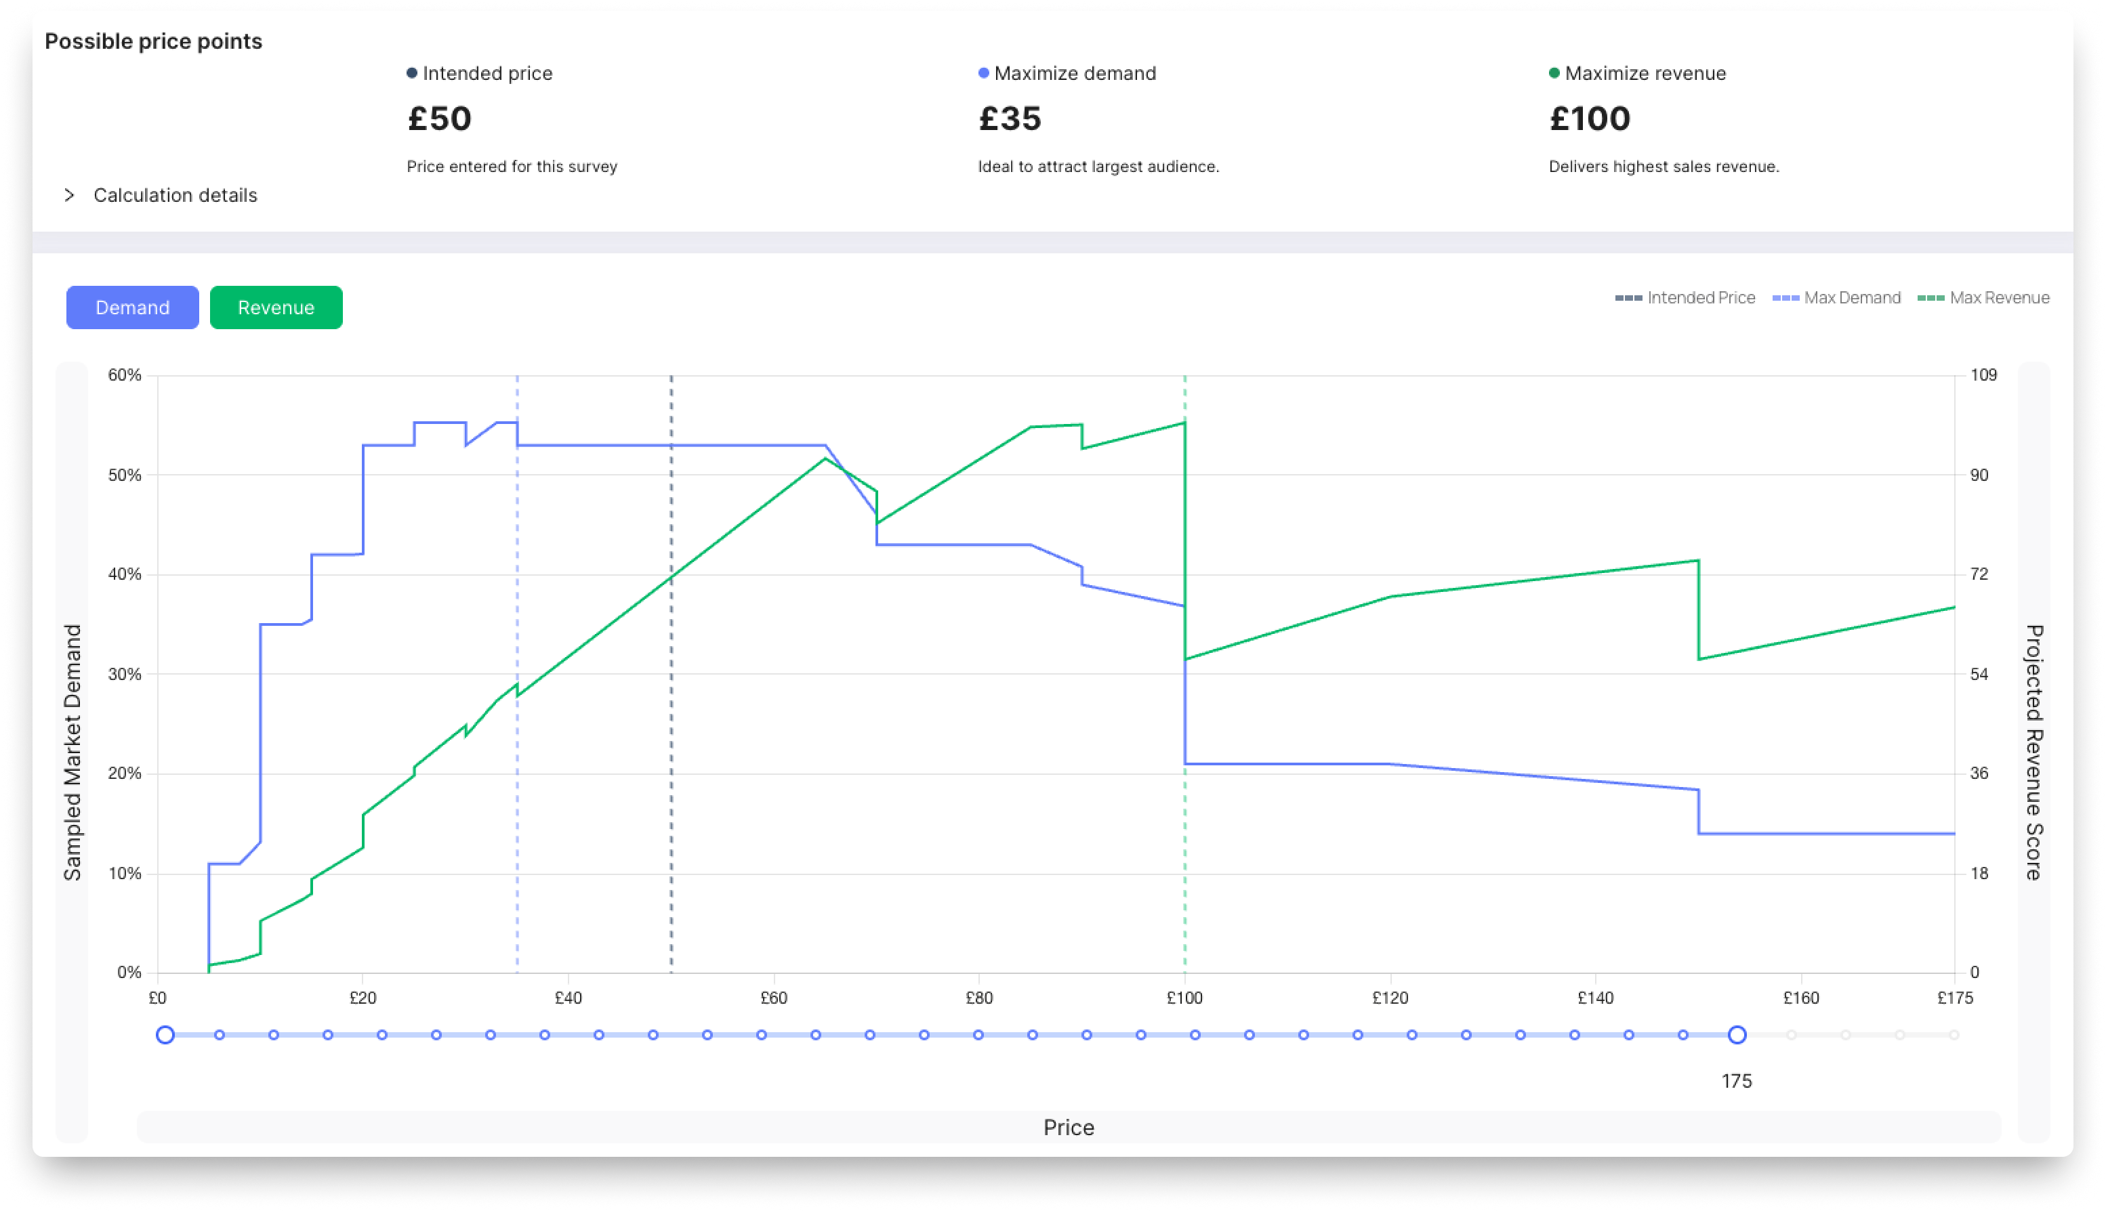The height and width of the screenshot is (1211, 2106).
Task: Click the Price axis label bar
Action: pyautogui.click(x=1069, y=1127)
